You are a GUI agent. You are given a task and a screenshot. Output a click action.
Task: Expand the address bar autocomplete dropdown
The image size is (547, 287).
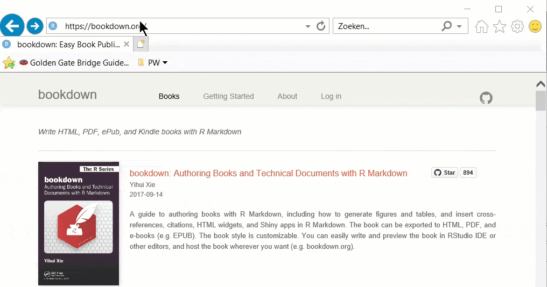pos(308,26)
